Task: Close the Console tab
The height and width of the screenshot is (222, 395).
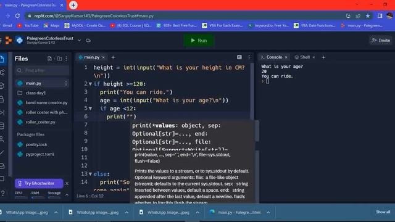Action: coord(286,57)
